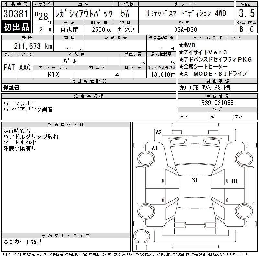This screenshot has height=259, width=259.
Task: Click the sales point ★4WD
Action: [187, 45]
